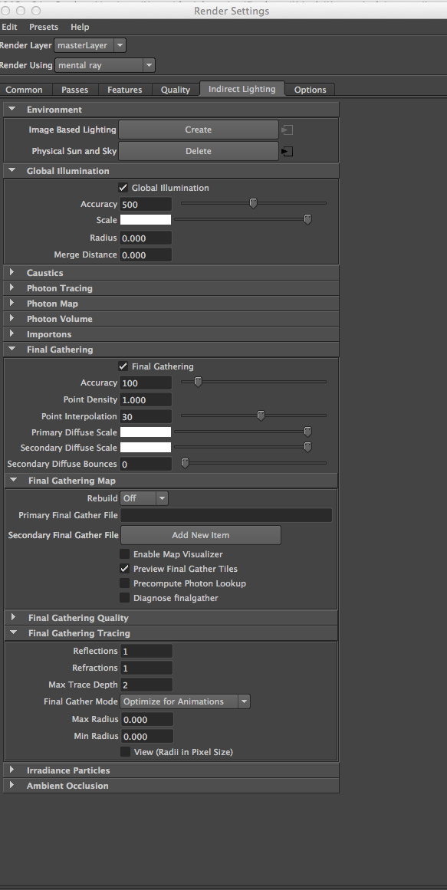Click the Point Interpolation slider handle
This screenshot has width=447, height=890.
[x=261, y=416]
